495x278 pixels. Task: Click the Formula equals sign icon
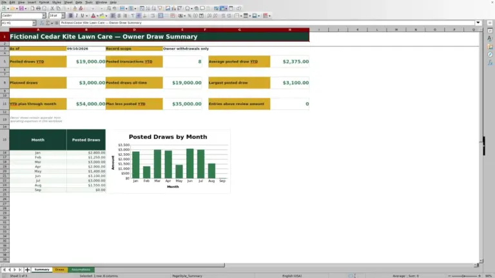(x=57, y=23)
